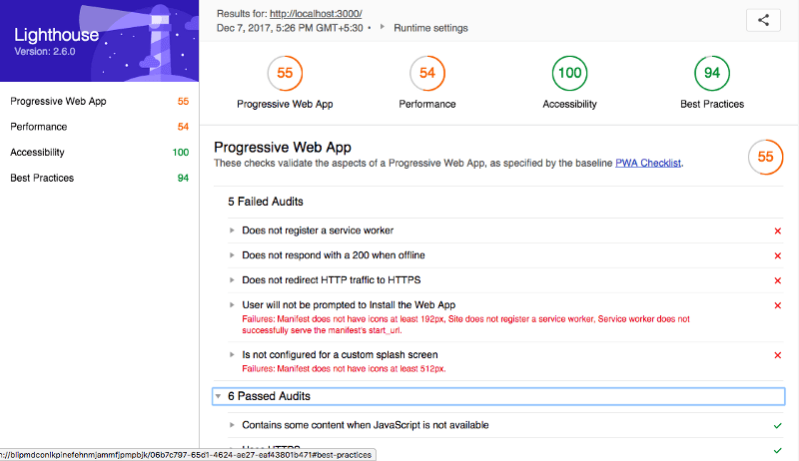
Task: Expand 'Does not register a service worker'
Action: (x=232, y=230)
